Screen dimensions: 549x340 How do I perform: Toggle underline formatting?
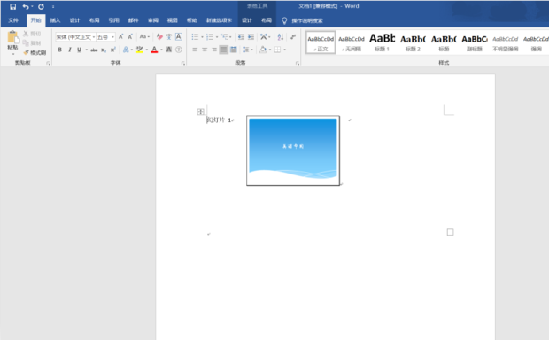[x=79, y=50]
